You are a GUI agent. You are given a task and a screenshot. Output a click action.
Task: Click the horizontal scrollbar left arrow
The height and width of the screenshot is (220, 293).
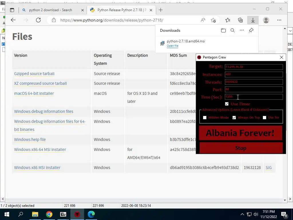pos(3,199)
